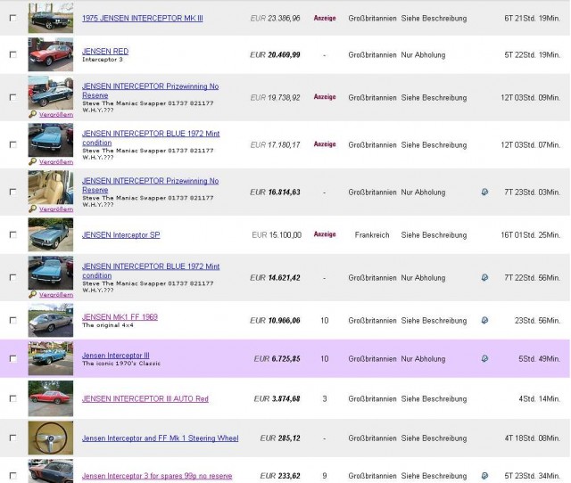Open the JENSEN RED listing title

105,52
